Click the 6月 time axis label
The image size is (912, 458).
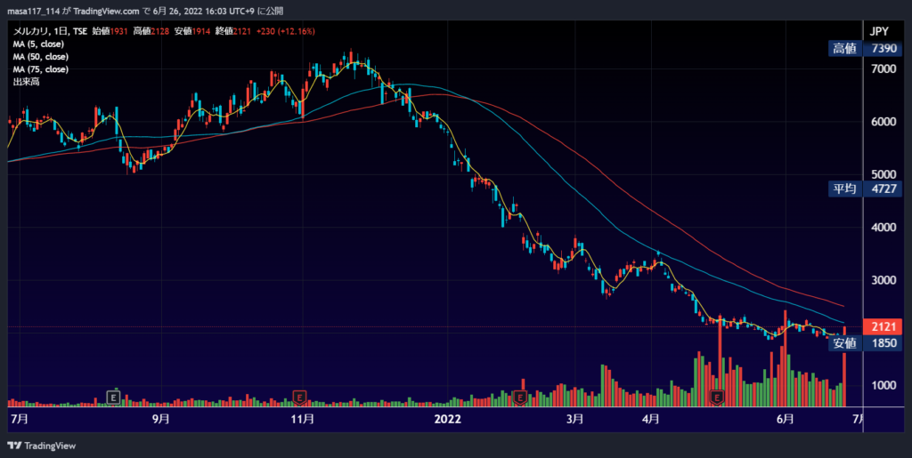(786, 419)
